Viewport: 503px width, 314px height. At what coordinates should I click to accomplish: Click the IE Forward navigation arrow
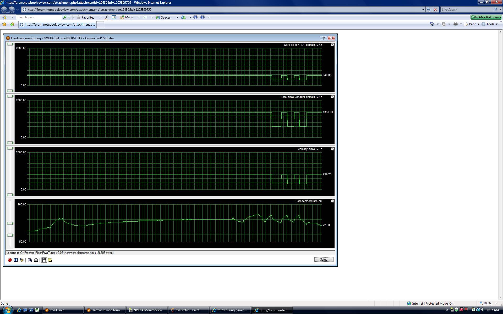coord(12,9)
